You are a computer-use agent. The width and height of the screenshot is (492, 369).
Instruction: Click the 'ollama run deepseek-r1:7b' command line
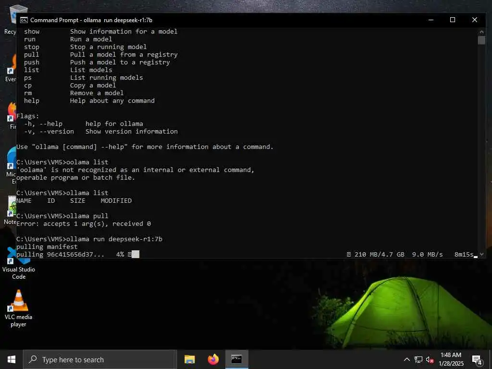89,239
